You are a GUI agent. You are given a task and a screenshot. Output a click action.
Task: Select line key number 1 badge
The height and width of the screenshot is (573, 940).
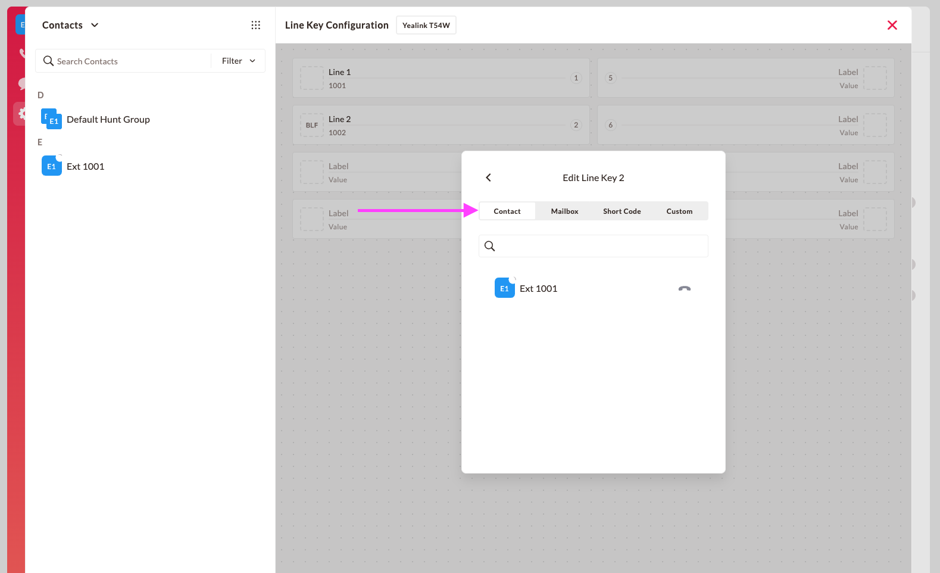point(576,78)
